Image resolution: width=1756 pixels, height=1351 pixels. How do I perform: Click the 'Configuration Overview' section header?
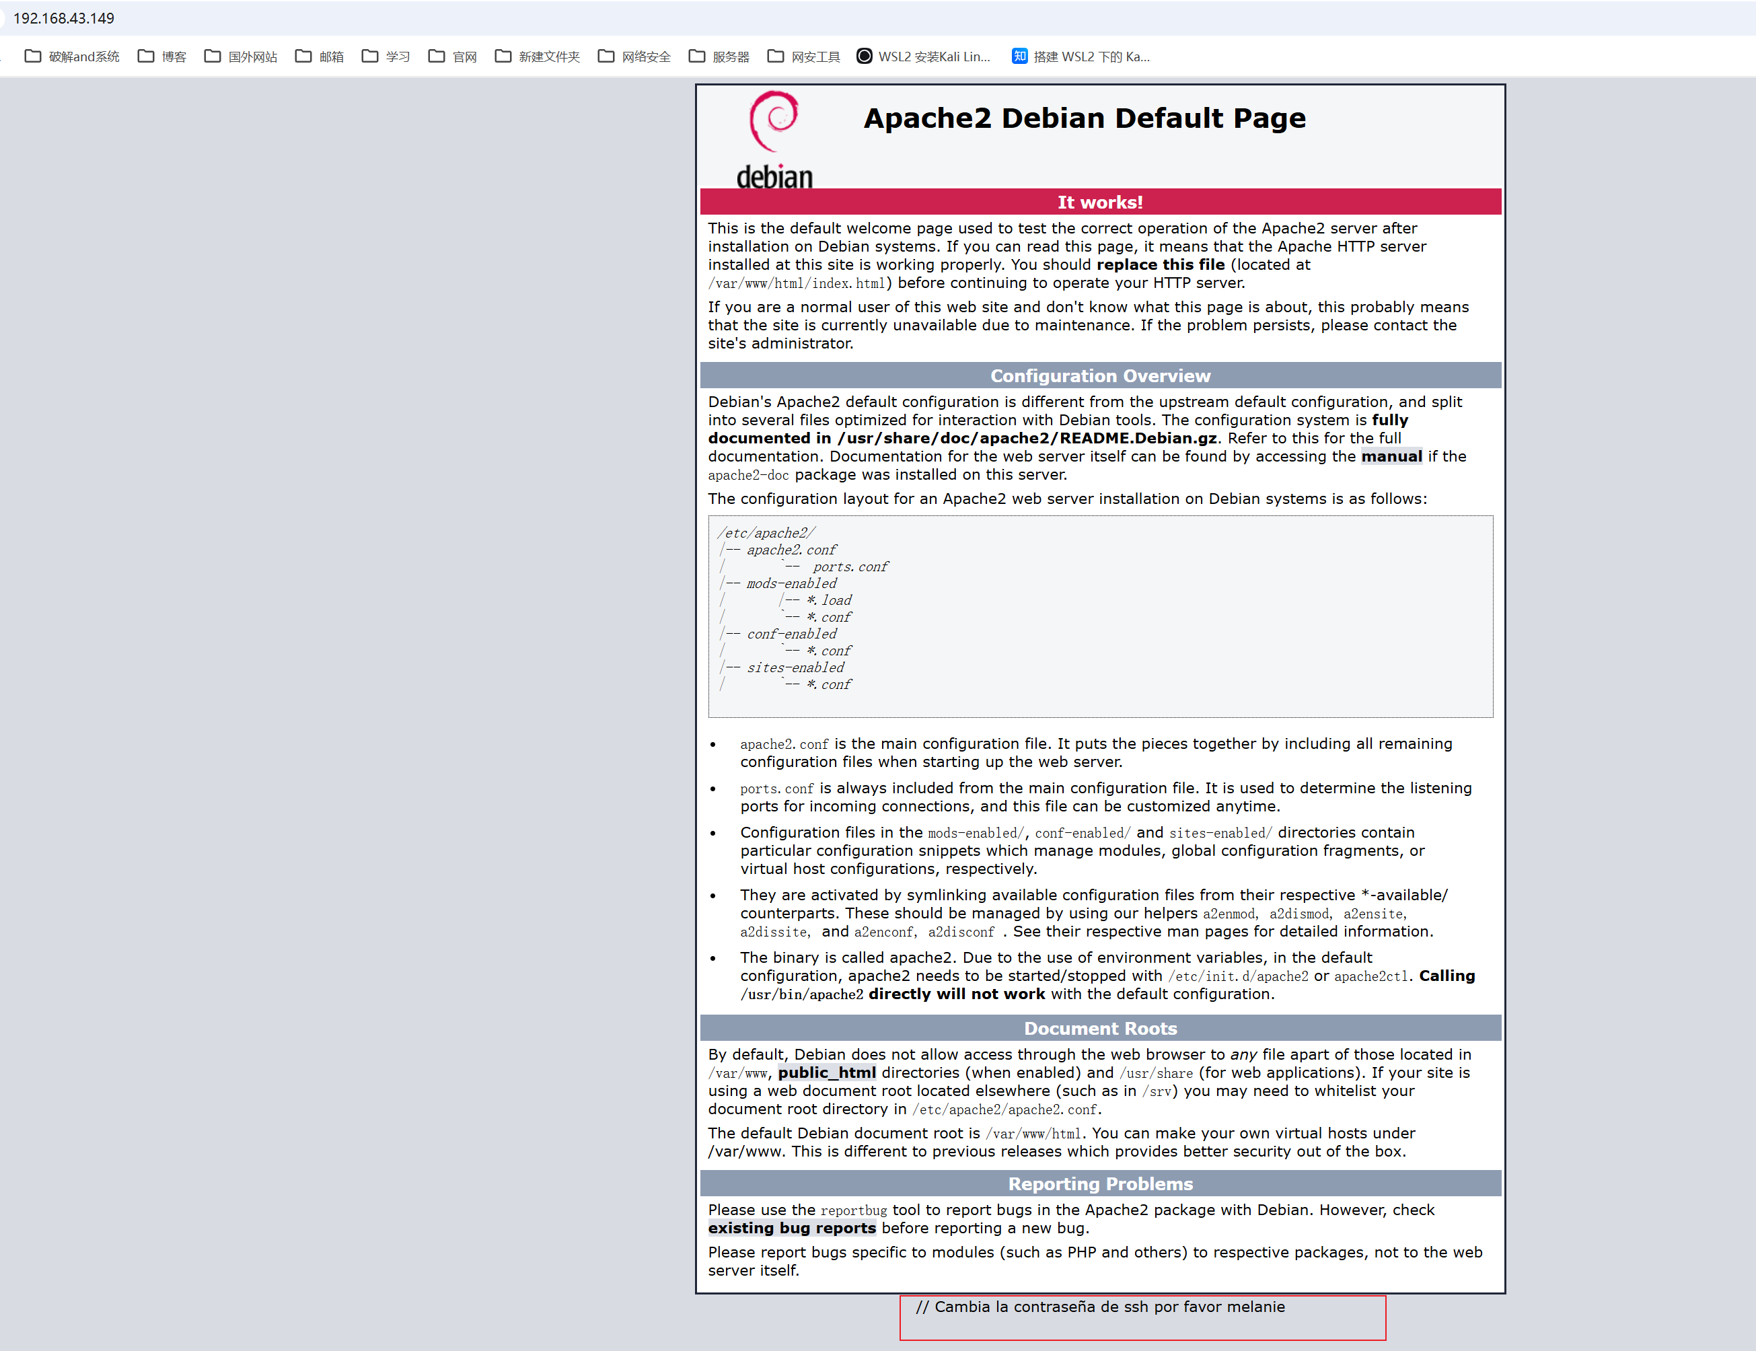pyautogui.click(x=1101, y=375)
